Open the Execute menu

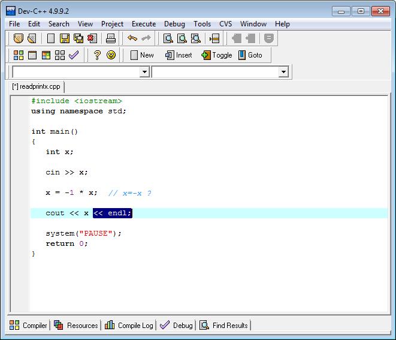[x=144, y=24]
